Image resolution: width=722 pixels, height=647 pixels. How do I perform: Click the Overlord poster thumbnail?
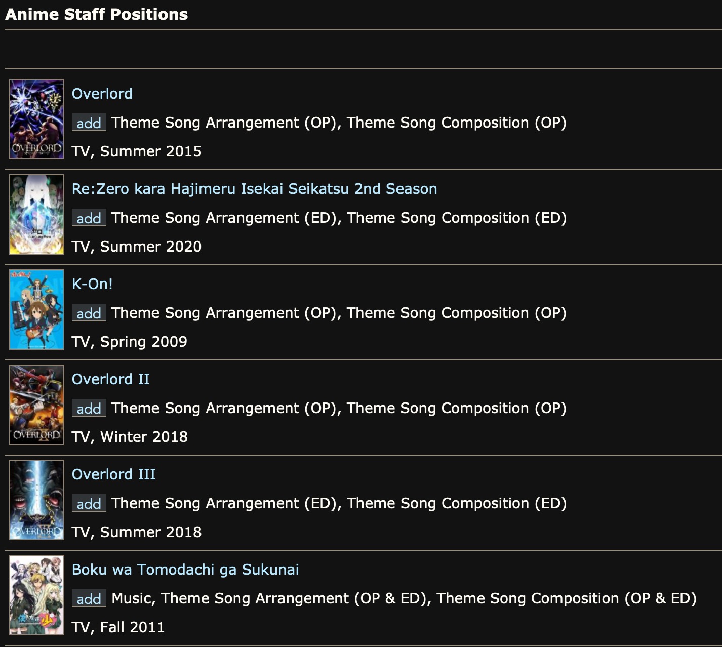(37, 119)
